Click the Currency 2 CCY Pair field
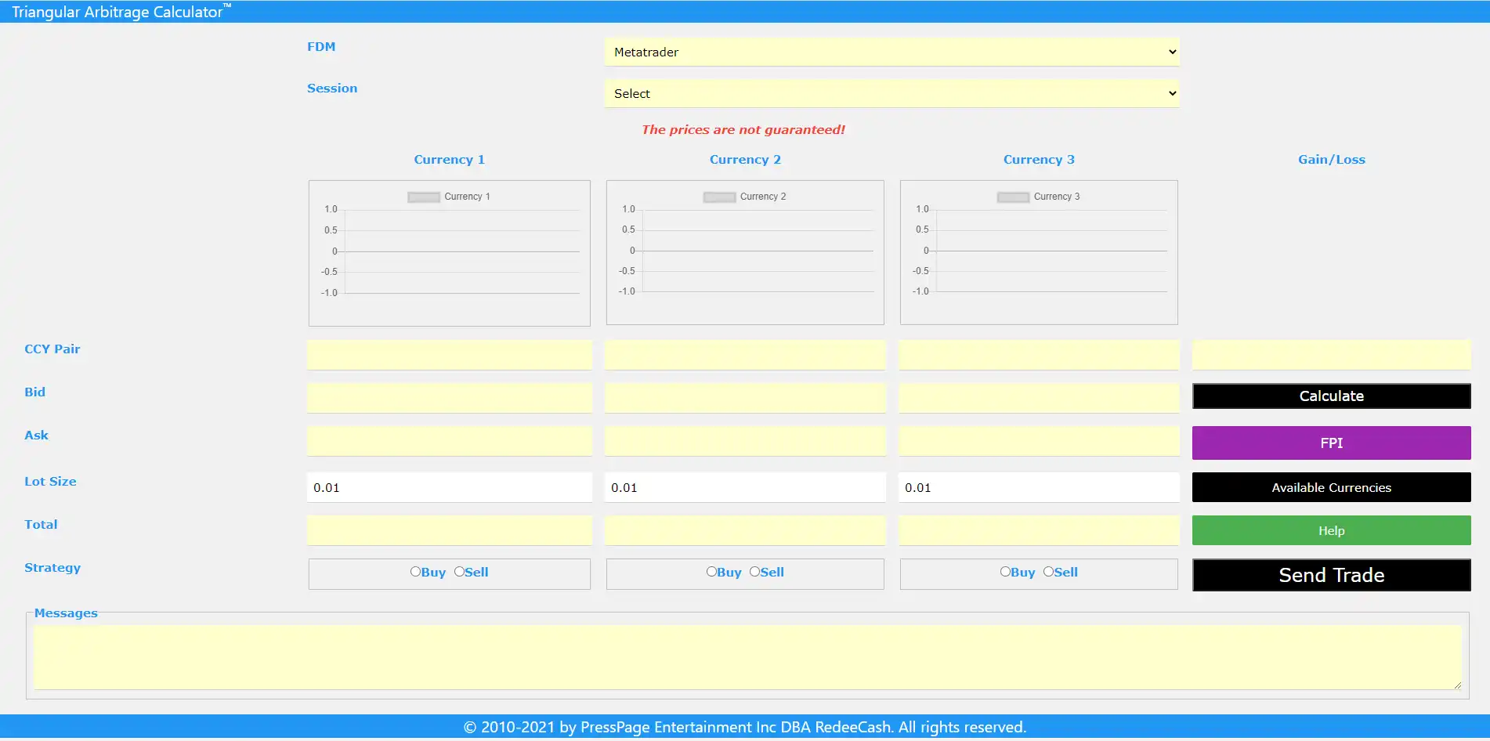This screenshot has width=1490, height=741. point(745,355)
